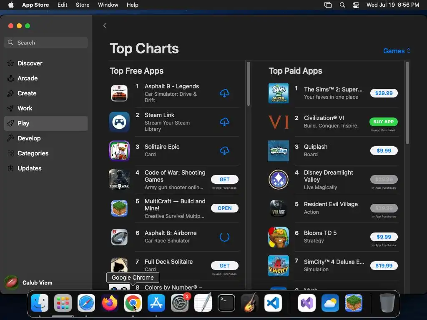Viewport: 427px width, 320px height.
Task: Download Asphalt 9 - Legends via cloud icon
Action: point(224,93)
